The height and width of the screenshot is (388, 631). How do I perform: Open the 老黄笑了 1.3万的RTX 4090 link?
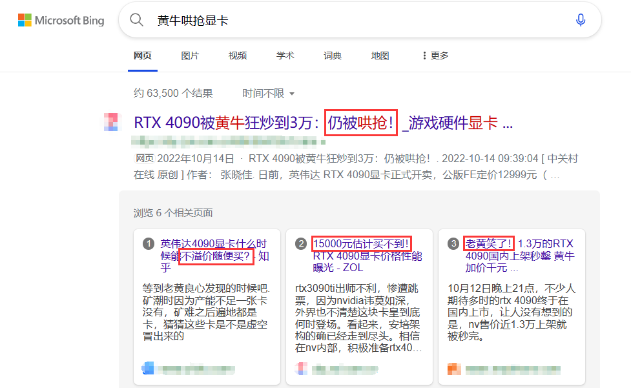click(x=519, y=255)
